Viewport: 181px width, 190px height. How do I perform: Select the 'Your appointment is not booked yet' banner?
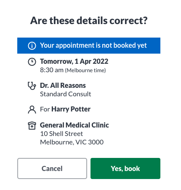89,46
